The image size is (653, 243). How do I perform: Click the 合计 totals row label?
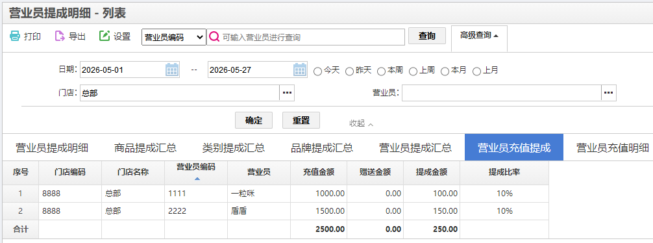click(x=20, y=229)
